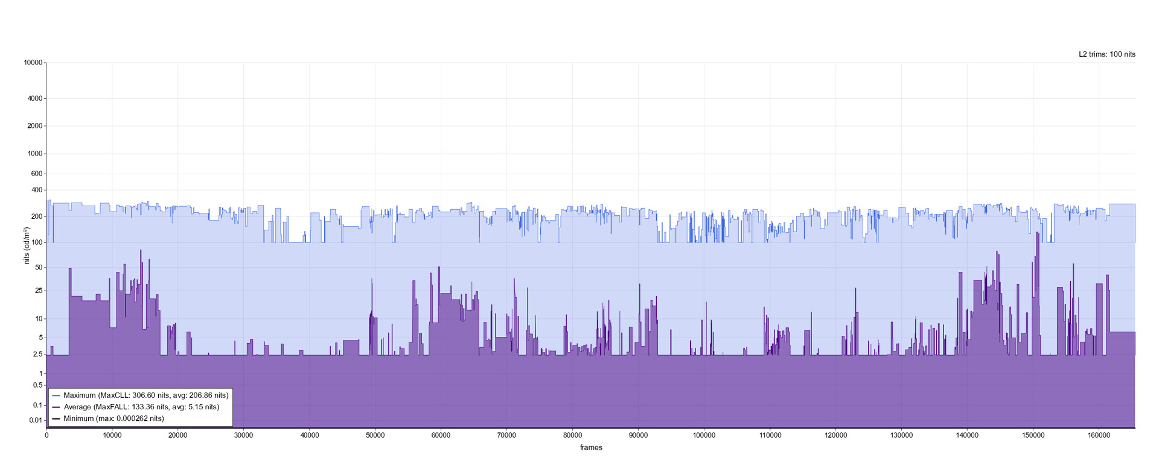Click the "frames" x-axis title
This screenshot has width=1159, height=463.
(x=591, y=447)
